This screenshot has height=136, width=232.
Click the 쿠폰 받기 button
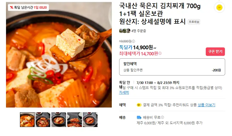tap(215, 52)
